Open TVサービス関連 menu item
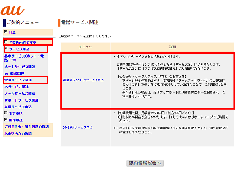This screenshot has height=173, width=238. pos(16,86)
